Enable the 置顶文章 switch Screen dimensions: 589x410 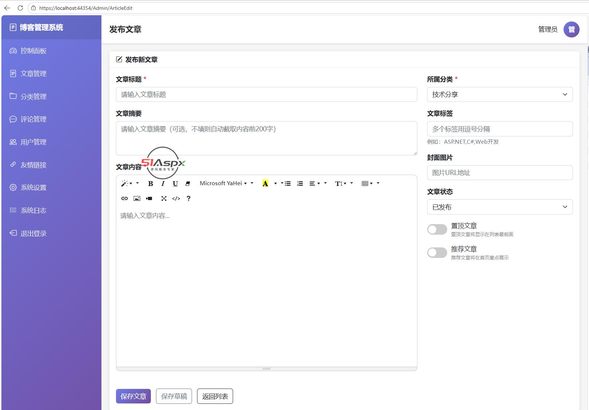[437, 230]
